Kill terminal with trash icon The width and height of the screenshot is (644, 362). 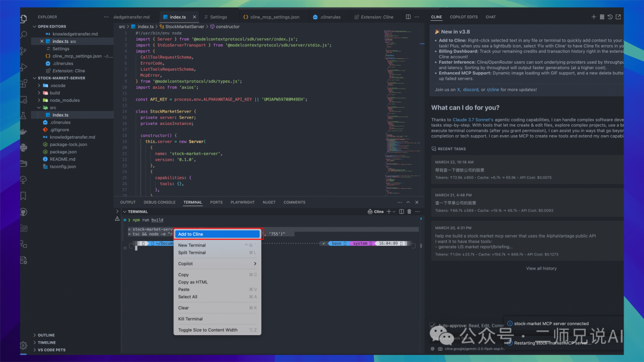[409, 211]
